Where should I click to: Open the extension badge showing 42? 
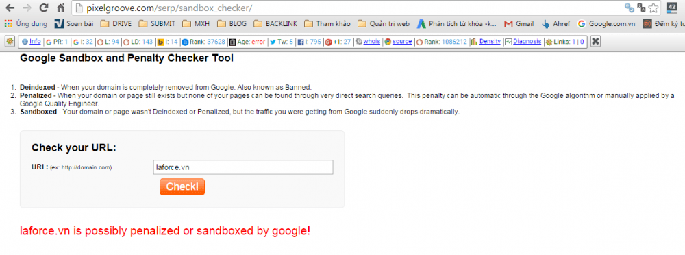(x=672, y=8)
